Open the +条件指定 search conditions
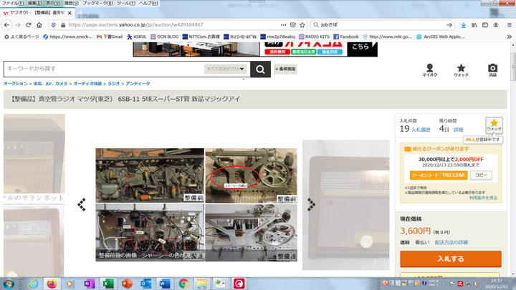This screenshot has width=516, height=290. [x=285, y=69]
